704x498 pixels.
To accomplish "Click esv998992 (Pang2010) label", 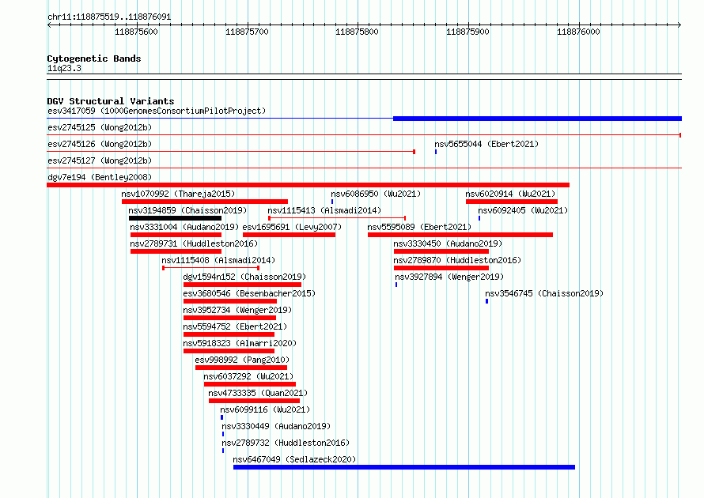I will pyautogui.click(x=243, y=360).
